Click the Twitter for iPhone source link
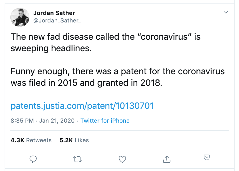 coord(105,121)
